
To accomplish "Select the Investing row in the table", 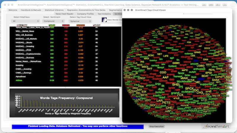I will click(65, 65).
